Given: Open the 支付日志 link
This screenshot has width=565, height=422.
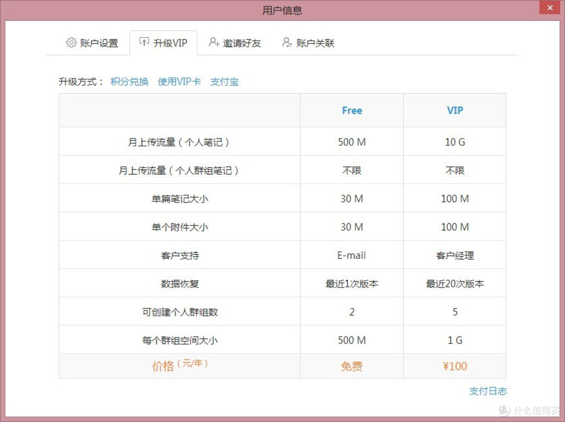Looking at the screenshot, I should point(488,391).
